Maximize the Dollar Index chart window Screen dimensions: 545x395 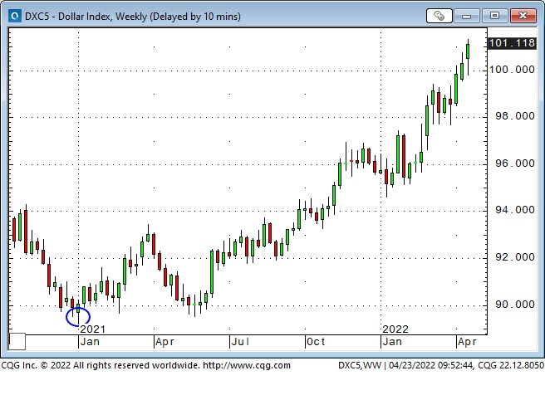point(494,16)
